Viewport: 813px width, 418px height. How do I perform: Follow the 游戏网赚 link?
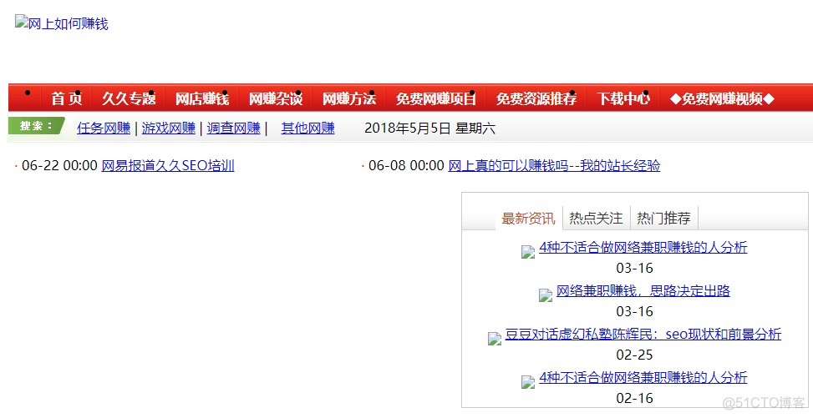pyautogui.click(x=169, y=128)
